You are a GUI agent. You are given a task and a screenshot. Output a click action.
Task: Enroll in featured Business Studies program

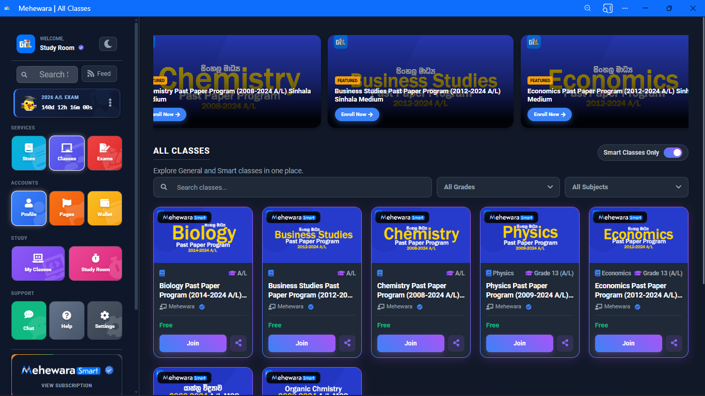357,114
